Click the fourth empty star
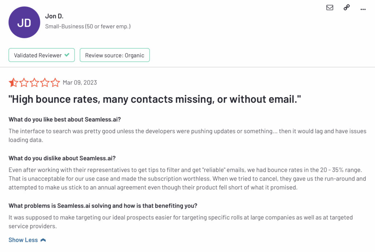The height and width of the screenshot is (252, 375). pos(45,82)
